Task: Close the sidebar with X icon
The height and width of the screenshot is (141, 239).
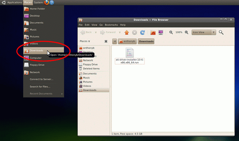Action: point(106,41)
